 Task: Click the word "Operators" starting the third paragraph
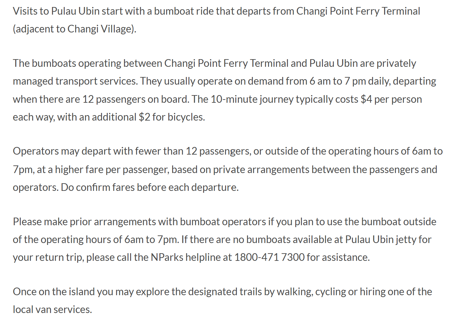pos(36,151)
